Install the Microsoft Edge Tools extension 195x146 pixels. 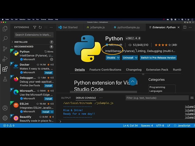pyautogui.click(x=48, y=99)
